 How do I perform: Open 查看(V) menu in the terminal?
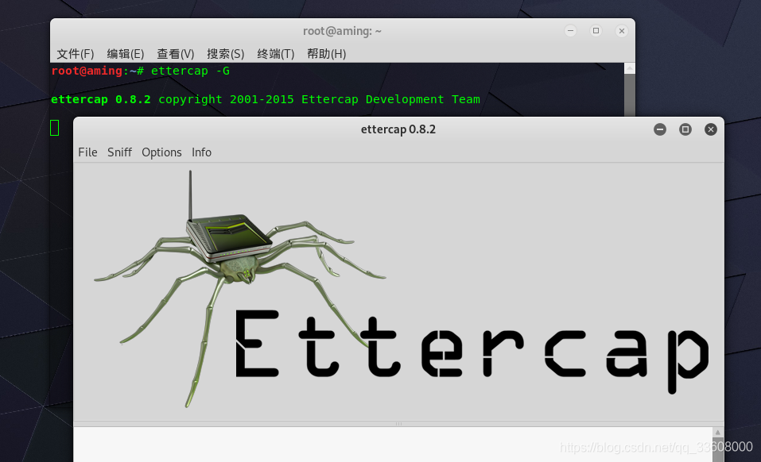[175, 53]
